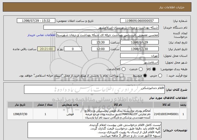Tick the اسناد خزانه اسلامی payment checkbox
The height and width of the screenshot is (140, 197).
click(x=122, y=76)
